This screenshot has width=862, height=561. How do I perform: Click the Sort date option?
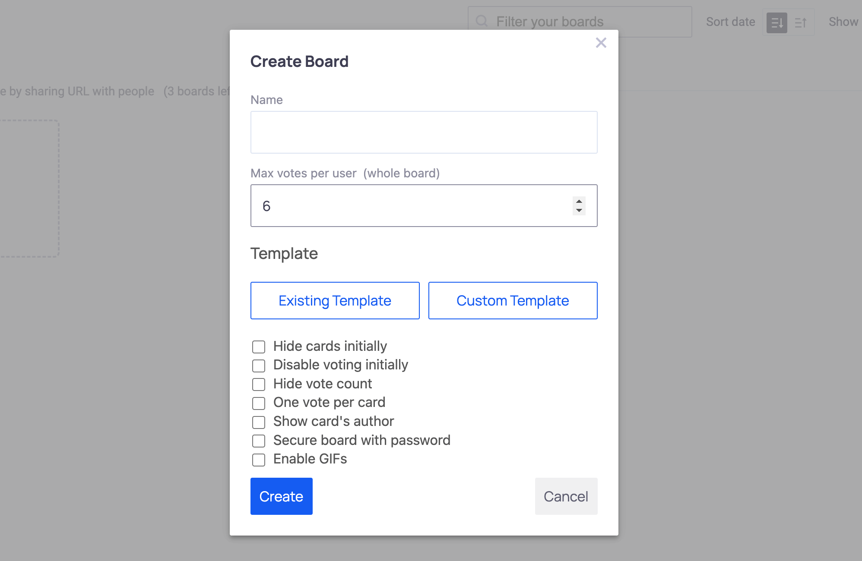tap(730, 22)
